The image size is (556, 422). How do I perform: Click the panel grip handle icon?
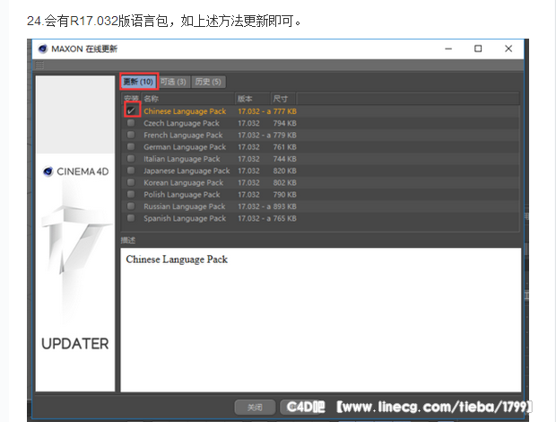39,66
